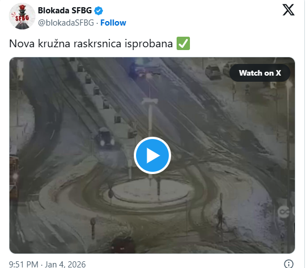The image size is (306, 268).
Task: Click the blue play button on video
Action: (x=152, y=156)
